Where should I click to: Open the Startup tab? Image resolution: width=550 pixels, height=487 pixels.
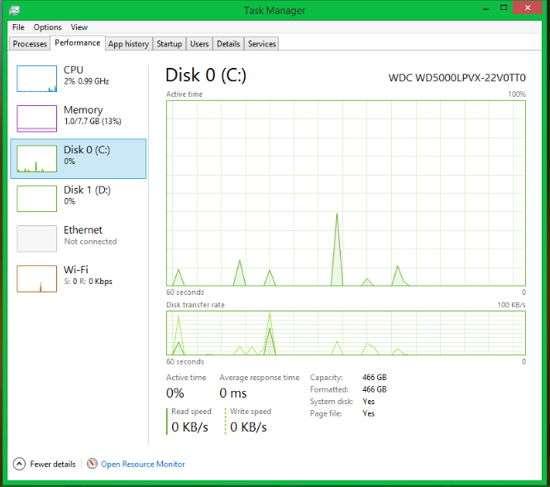pos(169,44)
